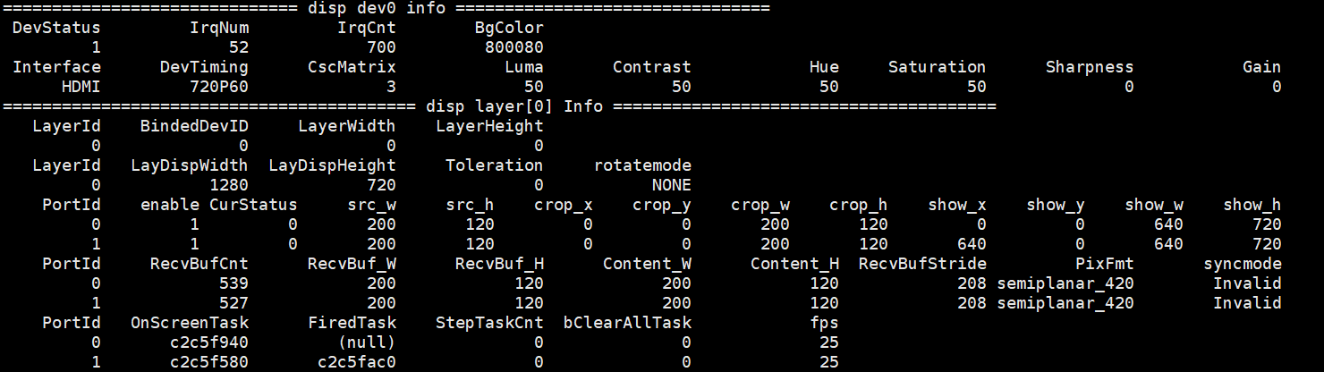
Task: Select the FiredTask address c2c5fac0
Action: pos(356,362)
